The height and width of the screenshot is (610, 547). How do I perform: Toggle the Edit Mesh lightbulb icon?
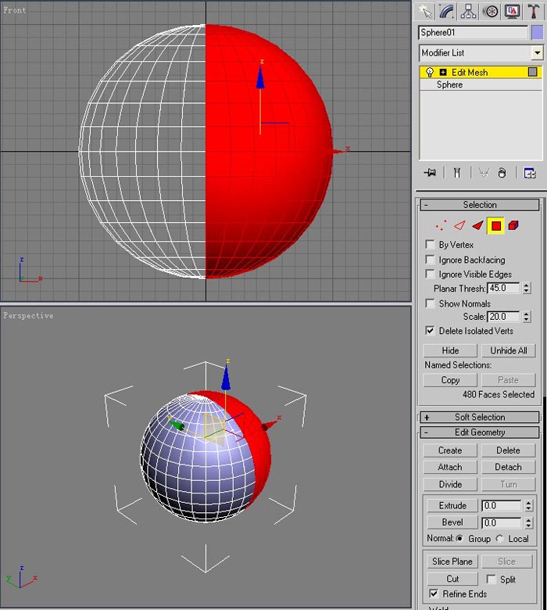(430, 73)
